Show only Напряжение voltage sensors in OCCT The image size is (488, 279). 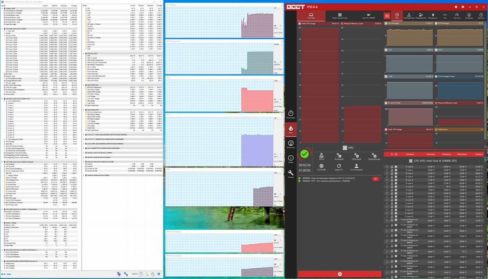421,16
